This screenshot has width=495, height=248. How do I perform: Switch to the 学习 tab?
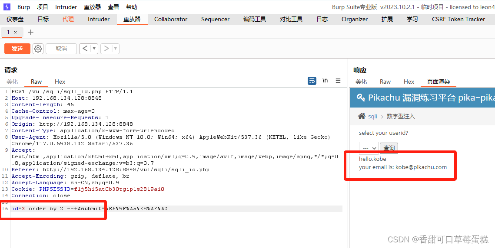(x=412, y=19)
